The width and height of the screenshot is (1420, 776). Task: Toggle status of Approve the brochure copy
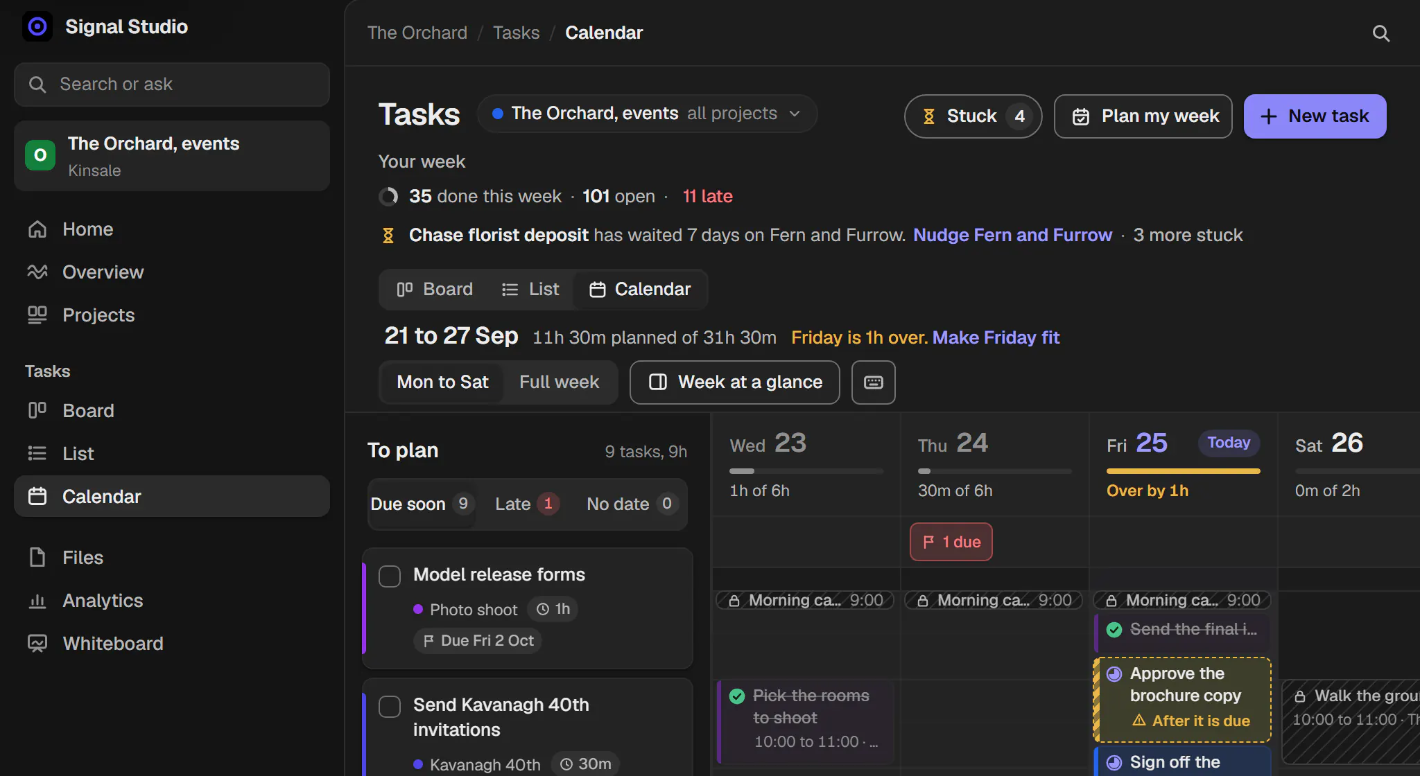[1114, 673]
